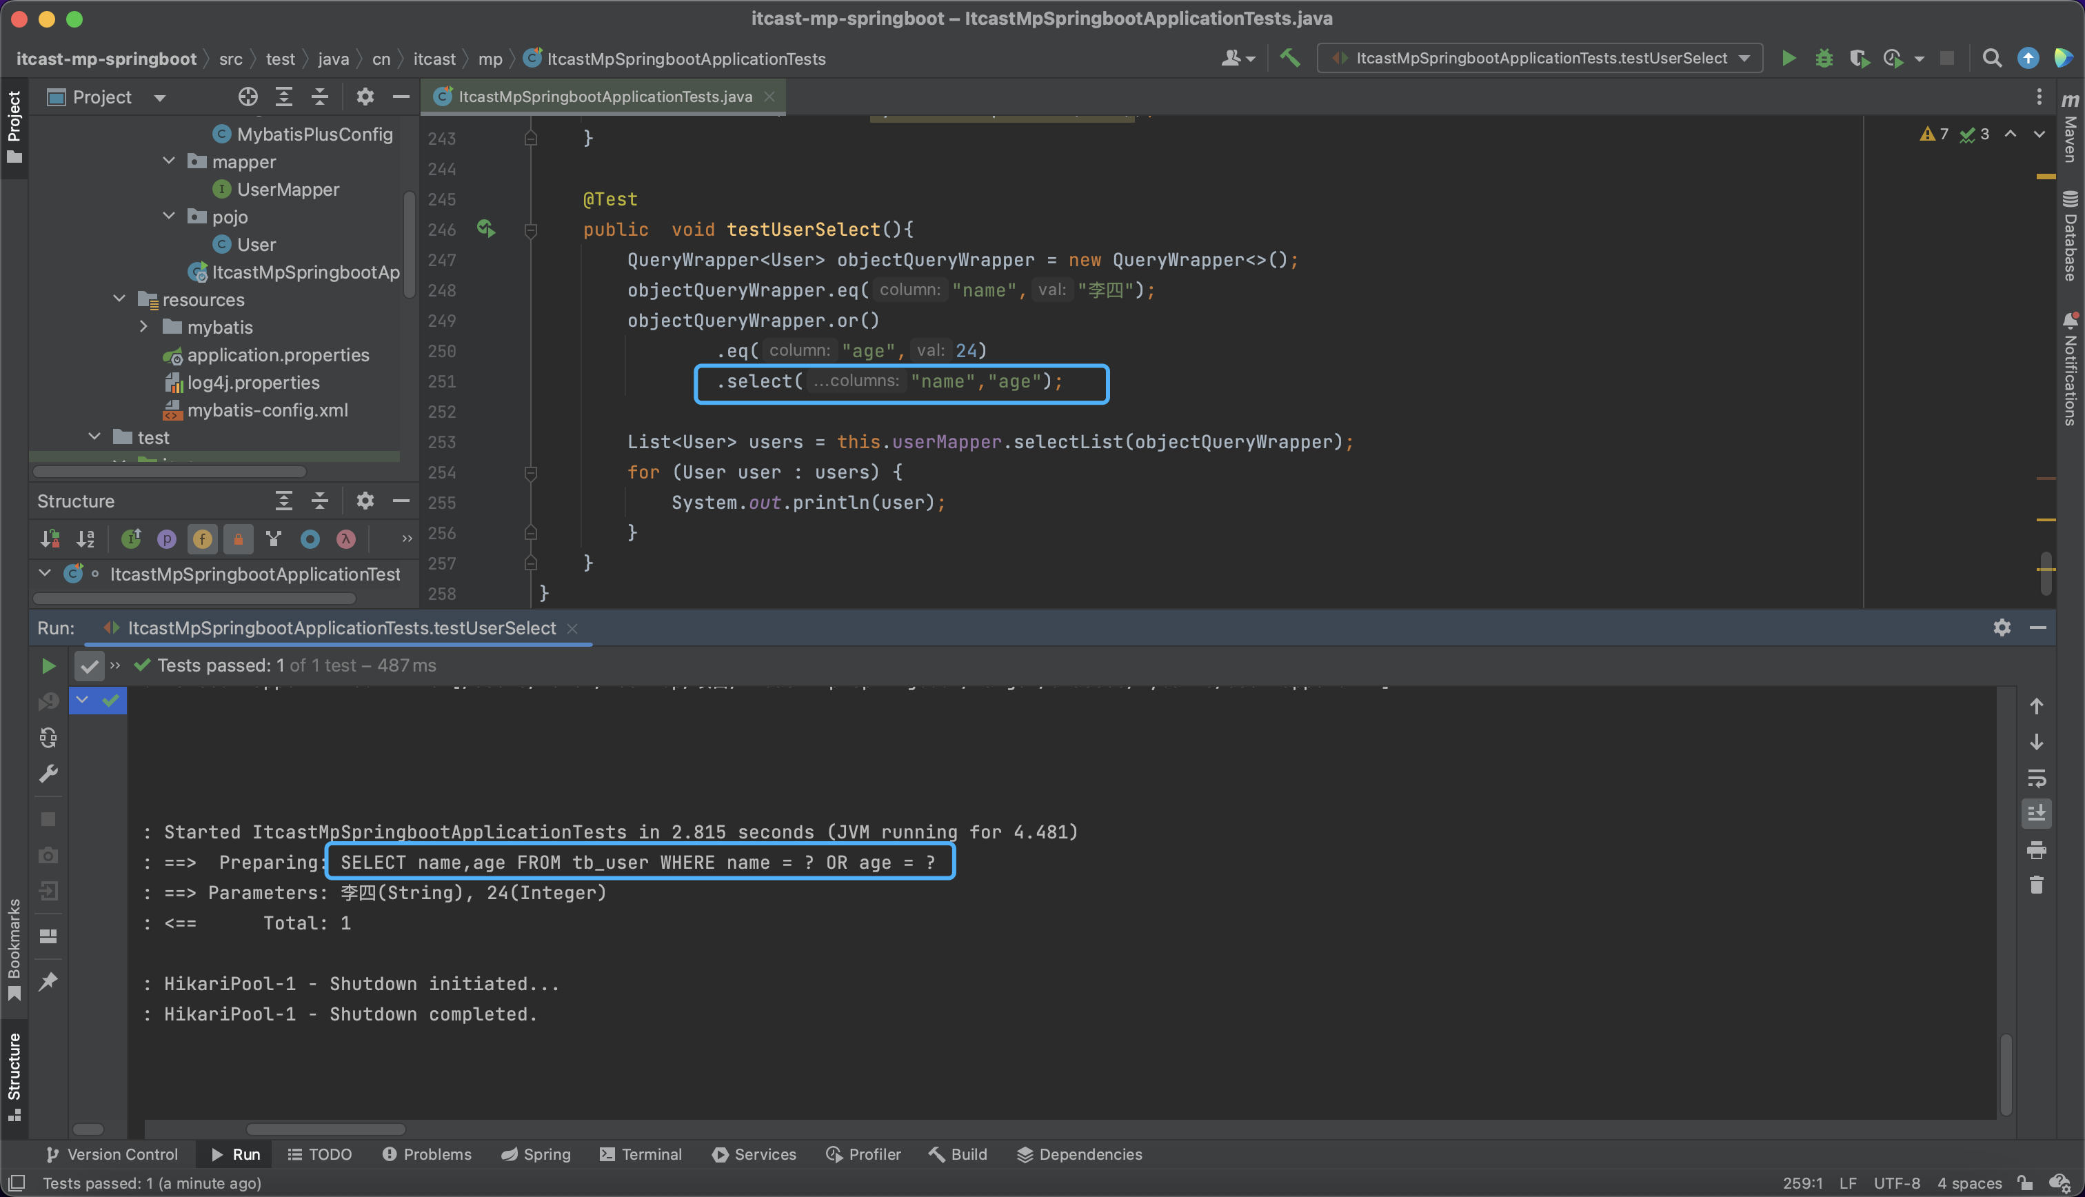Expand the mybatis folder
The height and width of the screenshot is (1197, 2085).
click(x=144, y=328)
